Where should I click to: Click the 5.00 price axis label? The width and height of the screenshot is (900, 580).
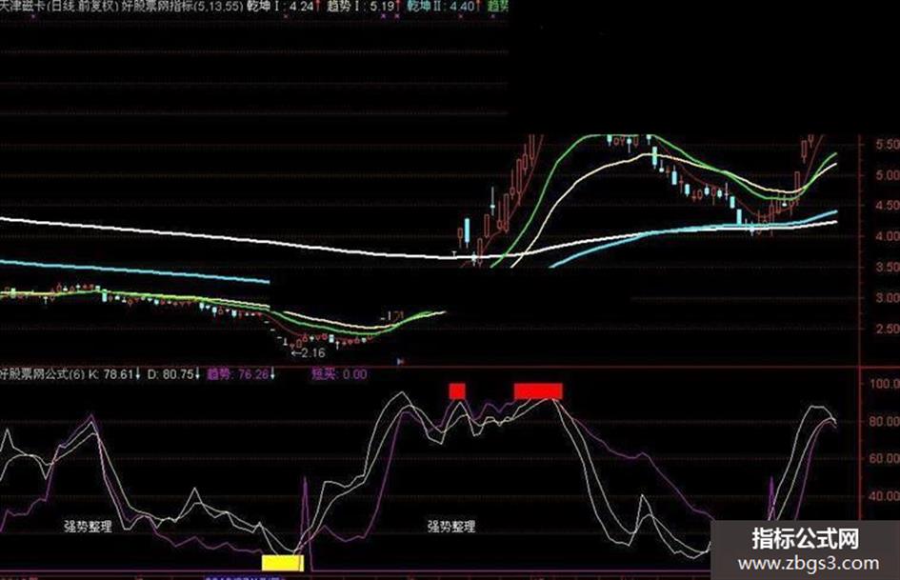click(888, 174)
